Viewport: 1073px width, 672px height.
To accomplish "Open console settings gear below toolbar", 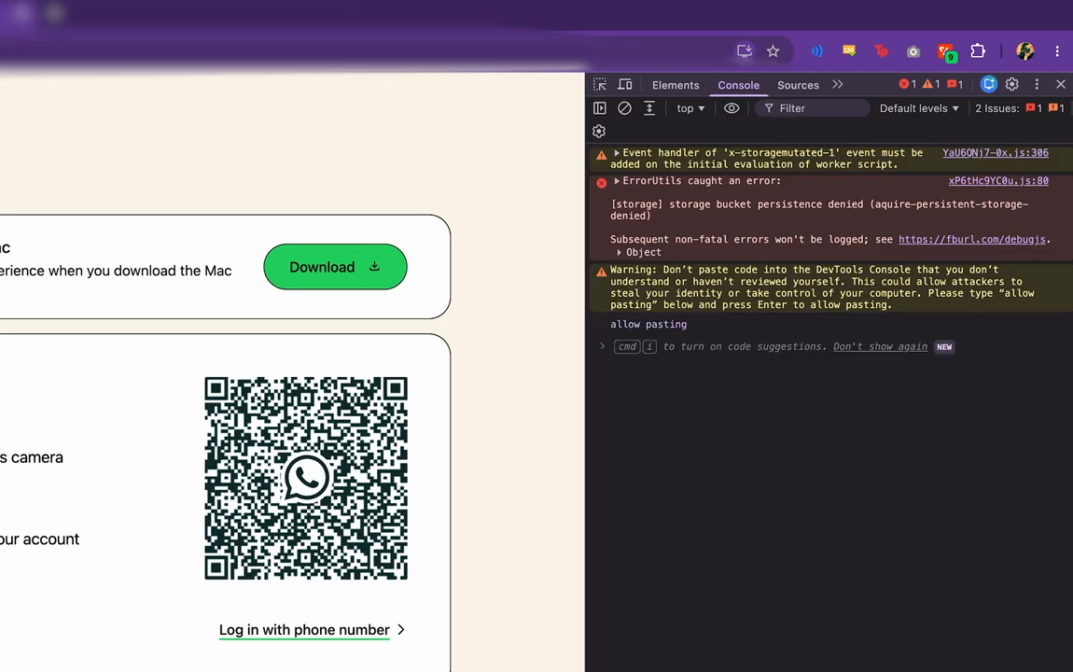I will [x=599, y=132].
